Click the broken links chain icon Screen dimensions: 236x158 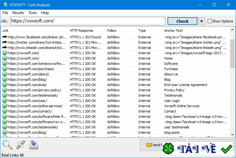pos(21,145)
